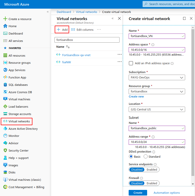The image size is (195, 196).
Task: Focus the virtual network Name field
Action: (x=157, y=36)
